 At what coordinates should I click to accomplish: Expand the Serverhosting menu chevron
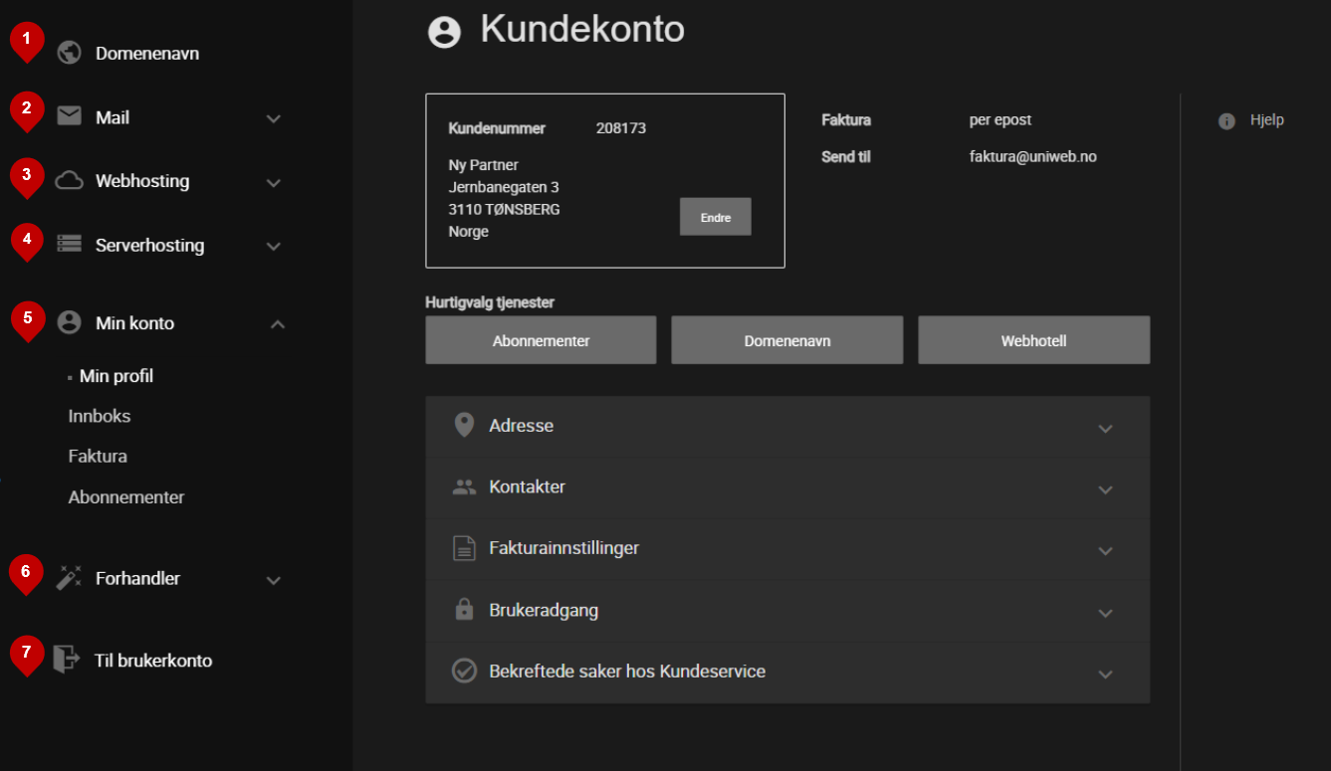[274, 247]
